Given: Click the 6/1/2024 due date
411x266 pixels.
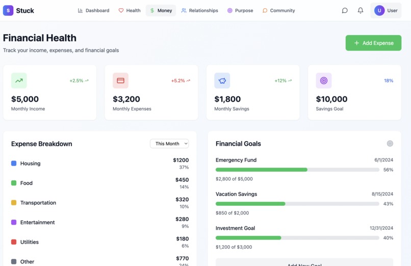Looking at the screenshot, I should pos(384,160).
